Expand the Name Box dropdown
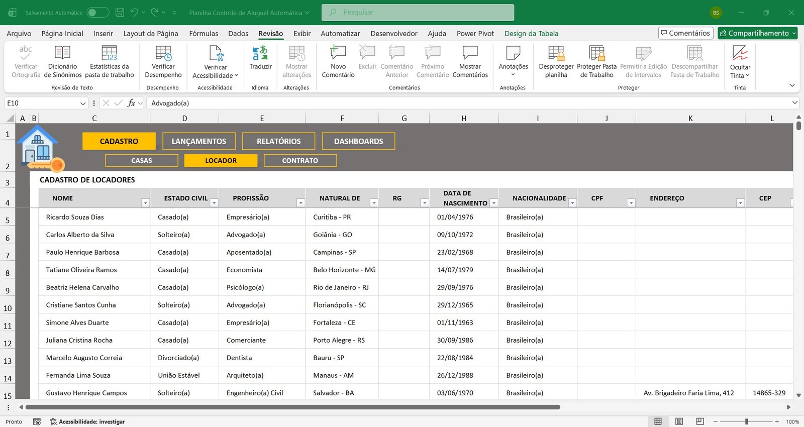Image resolution: width=804 pixels, height=427 pixels. coord(83,103)
